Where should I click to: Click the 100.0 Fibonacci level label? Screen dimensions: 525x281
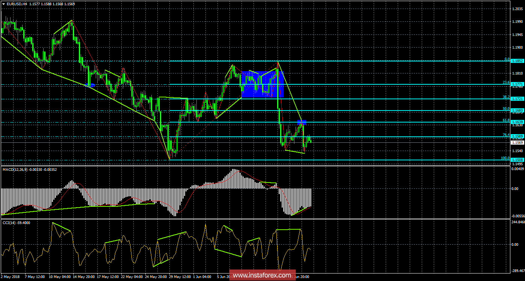pos(505,158)
